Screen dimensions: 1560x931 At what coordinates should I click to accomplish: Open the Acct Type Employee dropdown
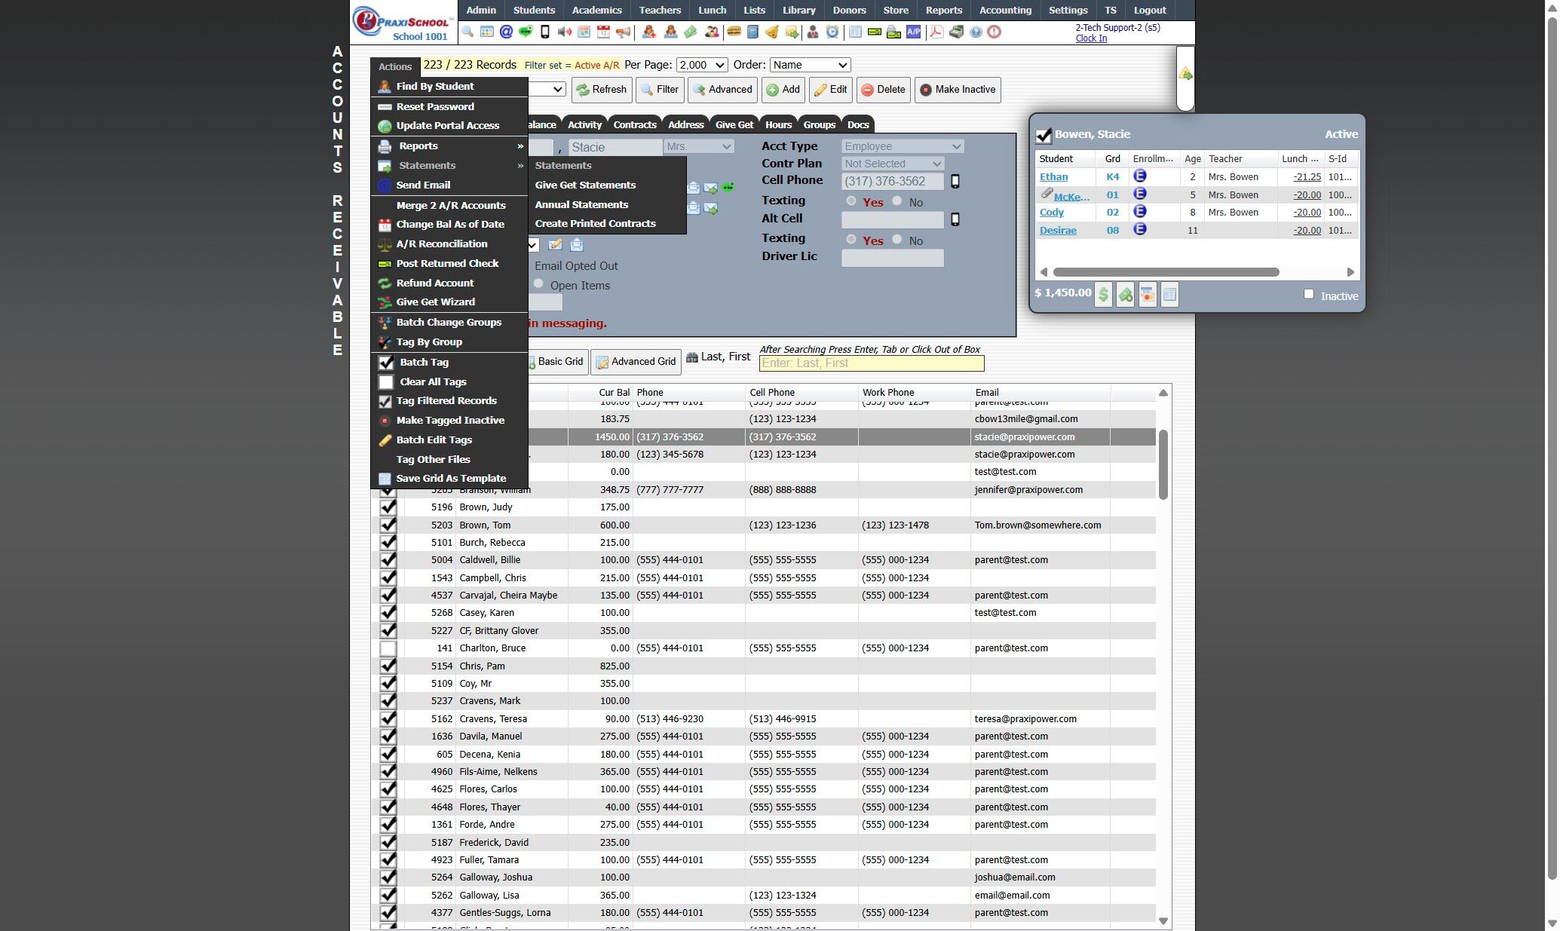point(902,146)
